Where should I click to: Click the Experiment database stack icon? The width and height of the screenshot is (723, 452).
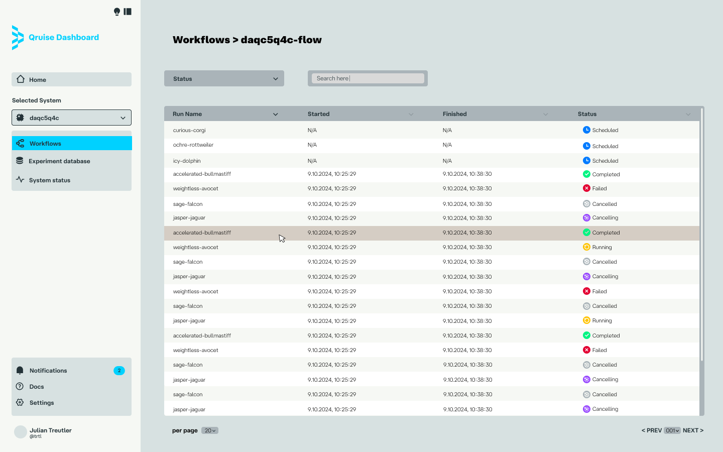pyautogui.click(x=20, y=161)
